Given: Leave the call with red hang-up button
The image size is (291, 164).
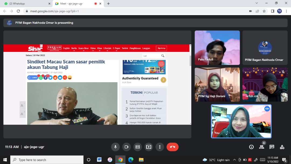Looking at the screenshot, I should point(172,147).
